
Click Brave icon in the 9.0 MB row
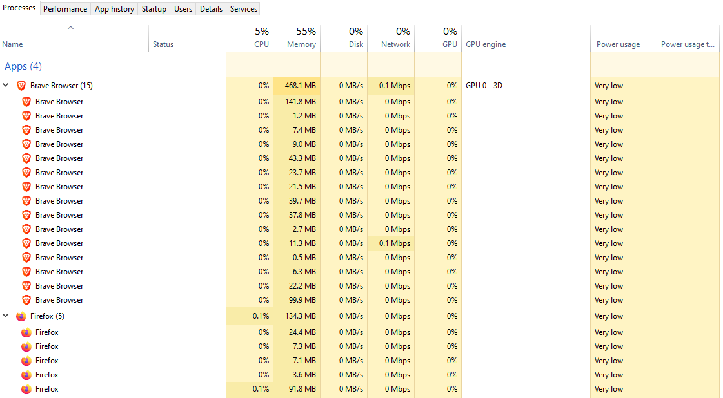(26, 144)
